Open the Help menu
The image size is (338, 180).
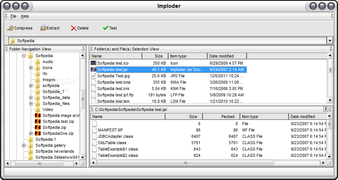(x=25, y=16)
